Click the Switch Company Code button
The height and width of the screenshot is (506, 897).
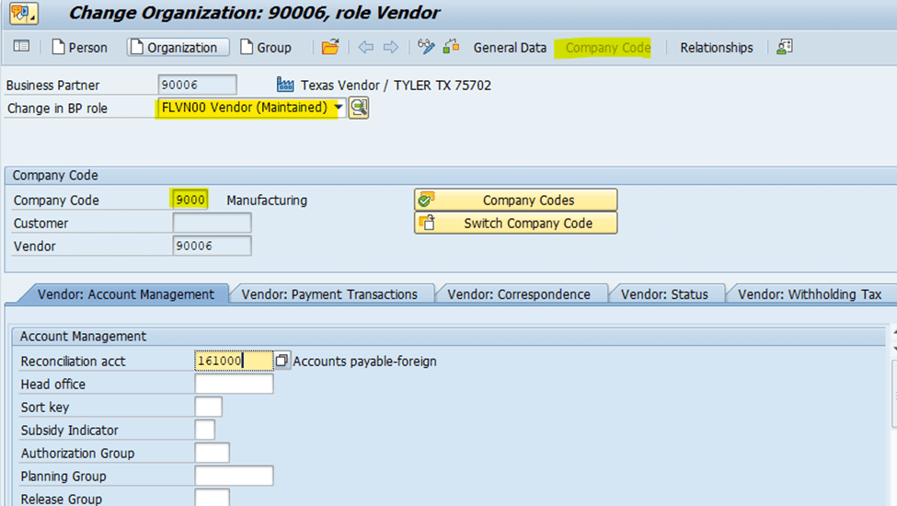click(515, 223)
